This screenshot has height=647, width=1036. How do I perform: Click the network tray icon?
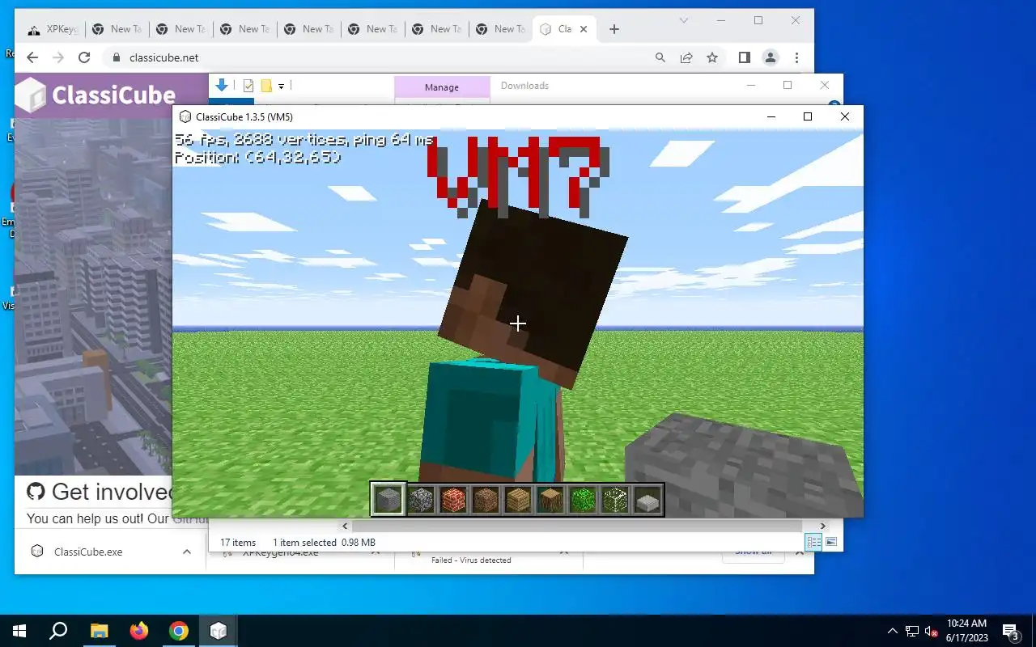pyautogui.click(x=912, y=631)
